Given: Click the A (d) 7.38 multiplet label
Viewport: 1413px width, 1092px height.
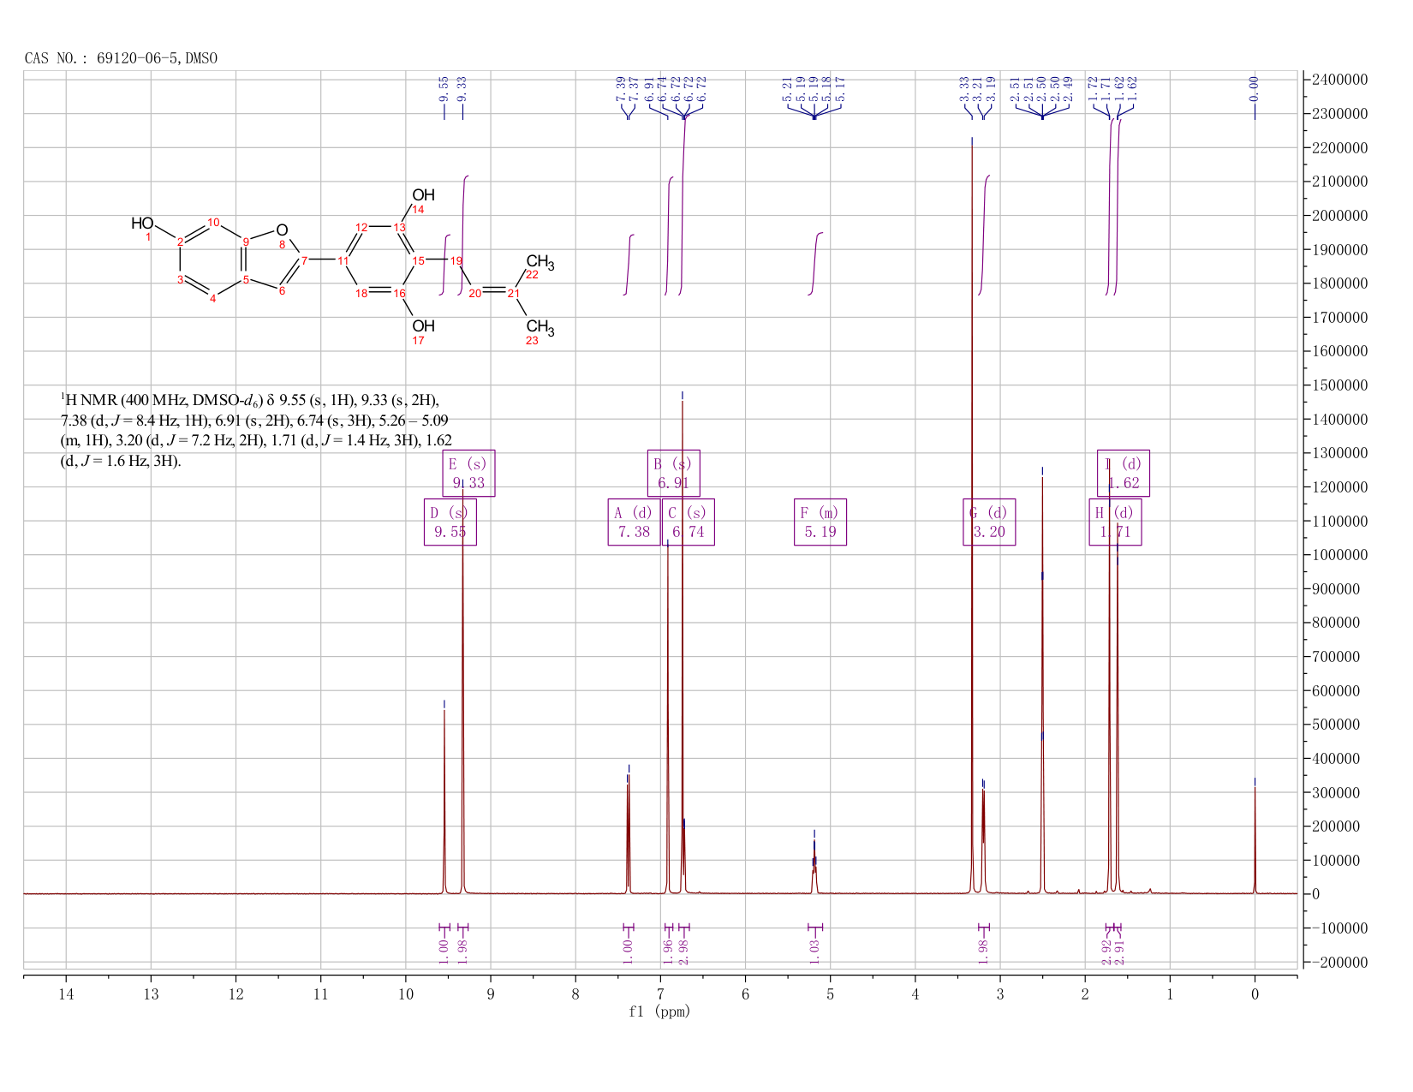Looking at the screenshot, I should pos(634,522).
